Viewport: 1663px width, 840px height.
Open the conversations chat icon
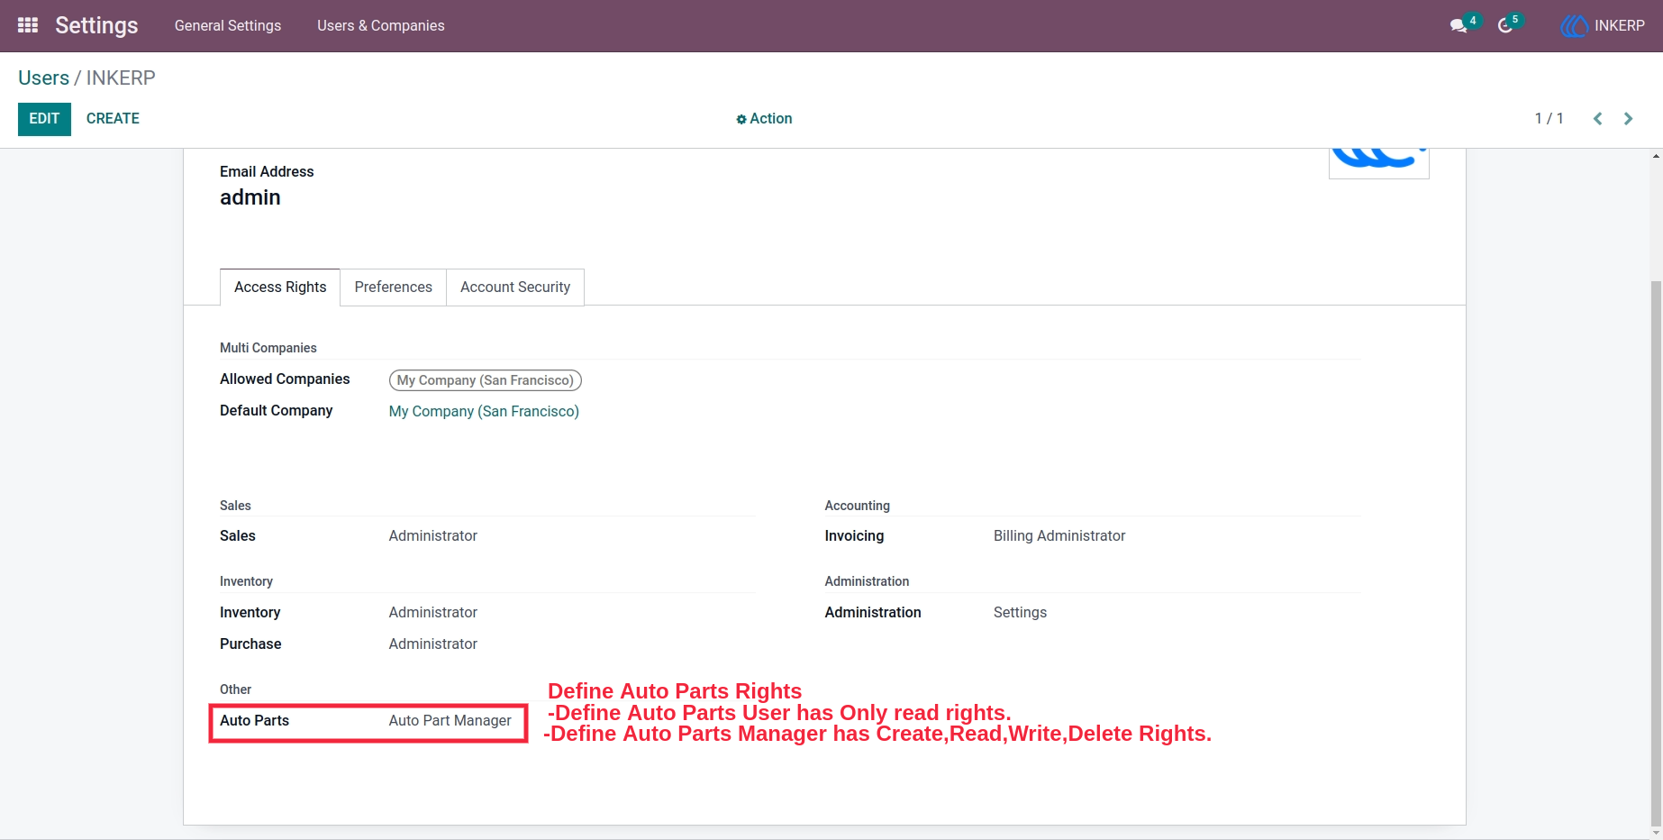tap(1459, 26)
